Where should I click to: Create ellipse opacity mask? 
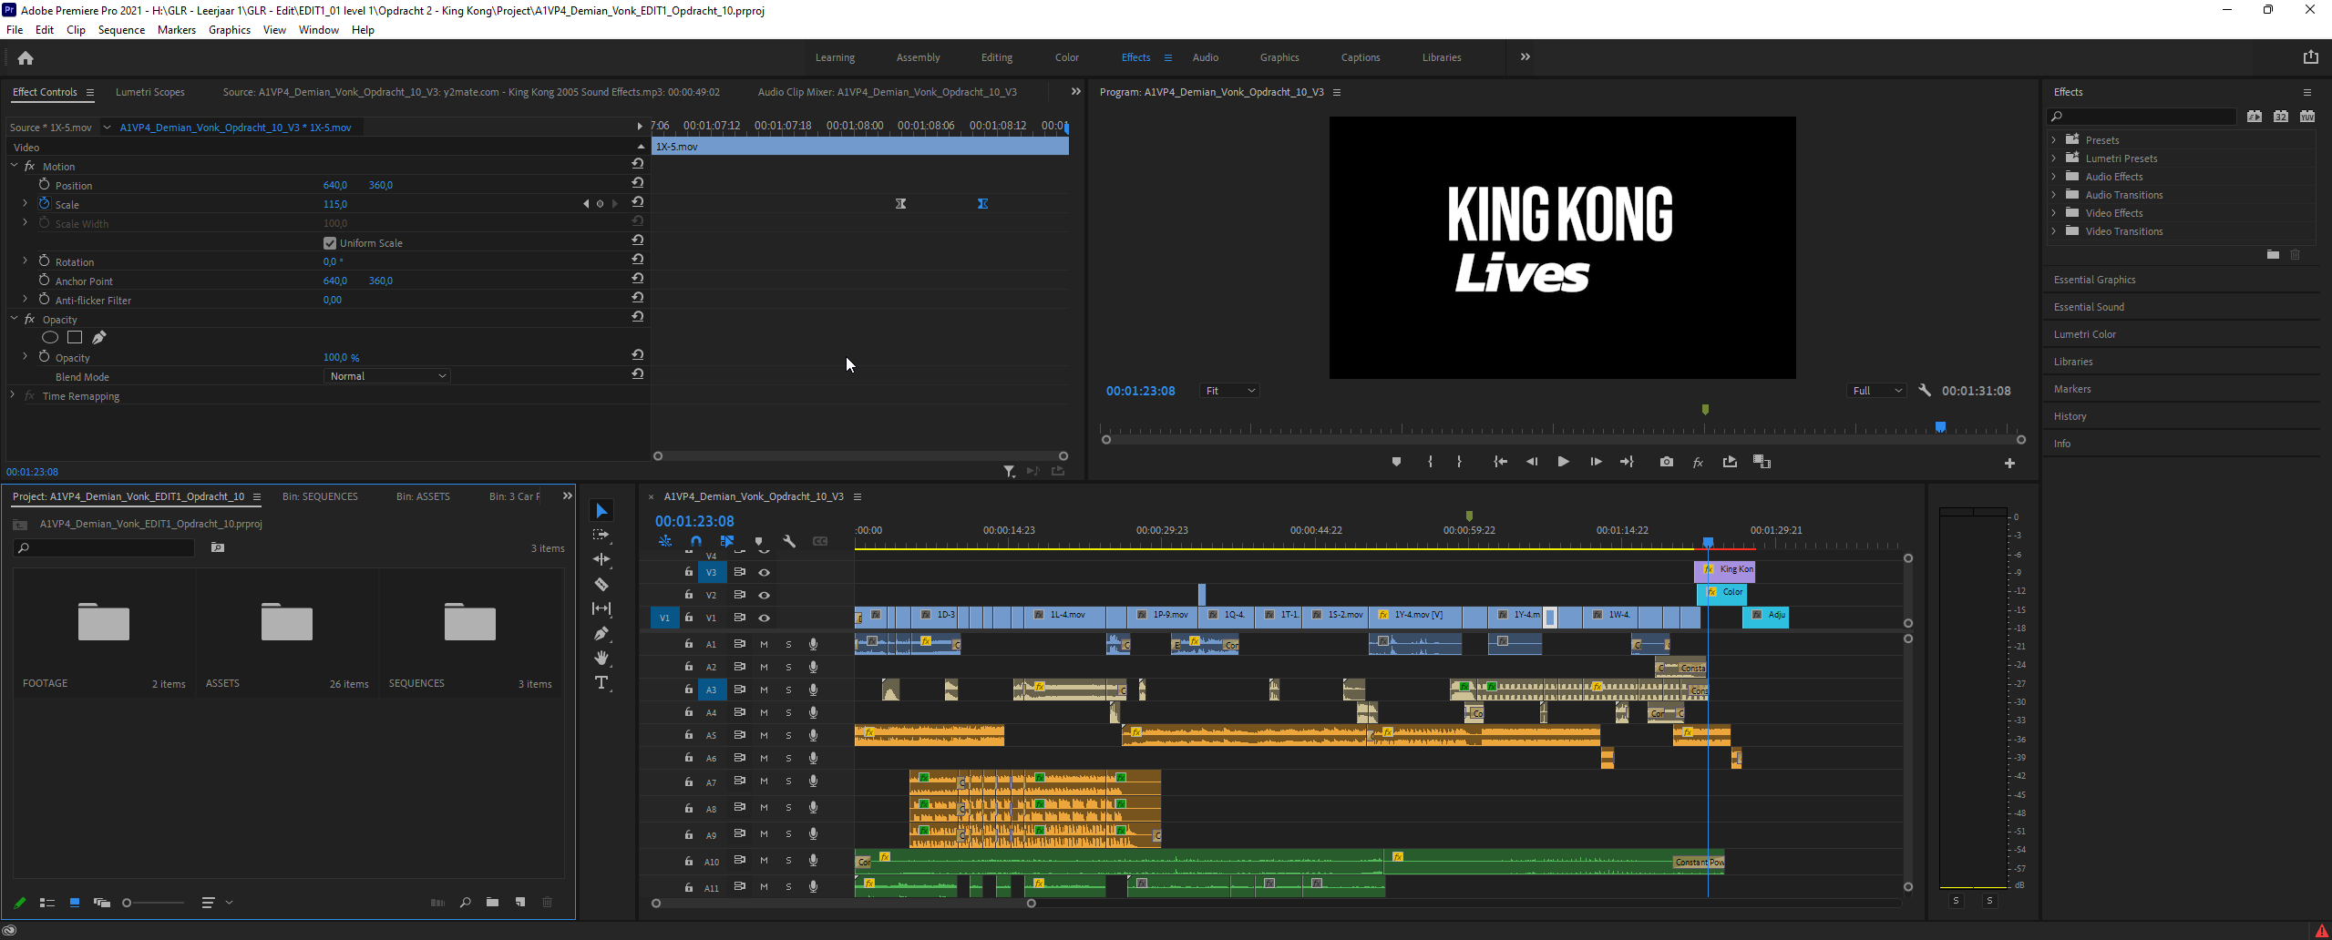pos(50,338)
